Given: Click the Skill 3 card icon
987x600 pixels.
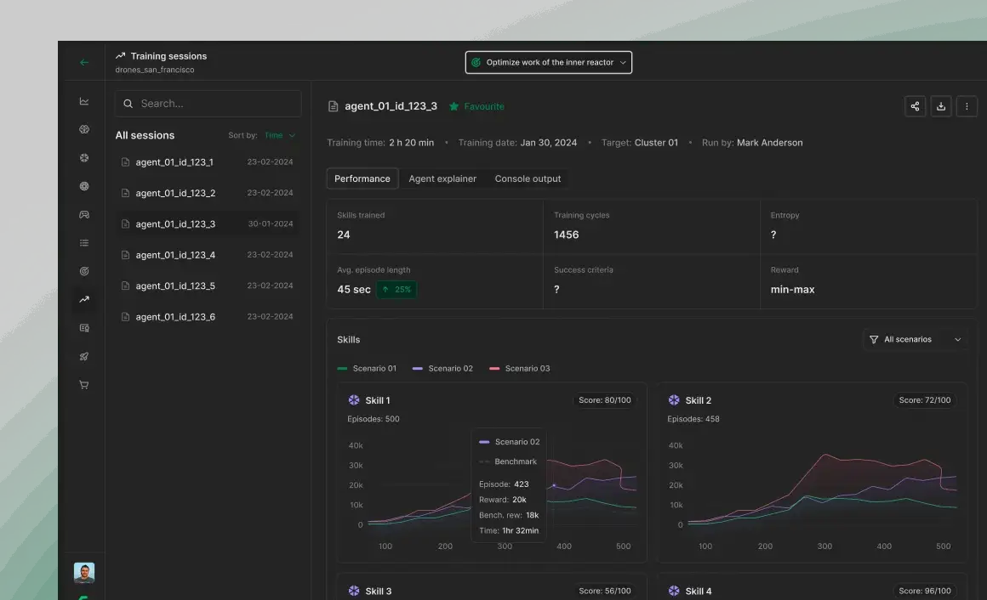Looking at the screenshot, I should pyautogui.click(x=354, y=592).
